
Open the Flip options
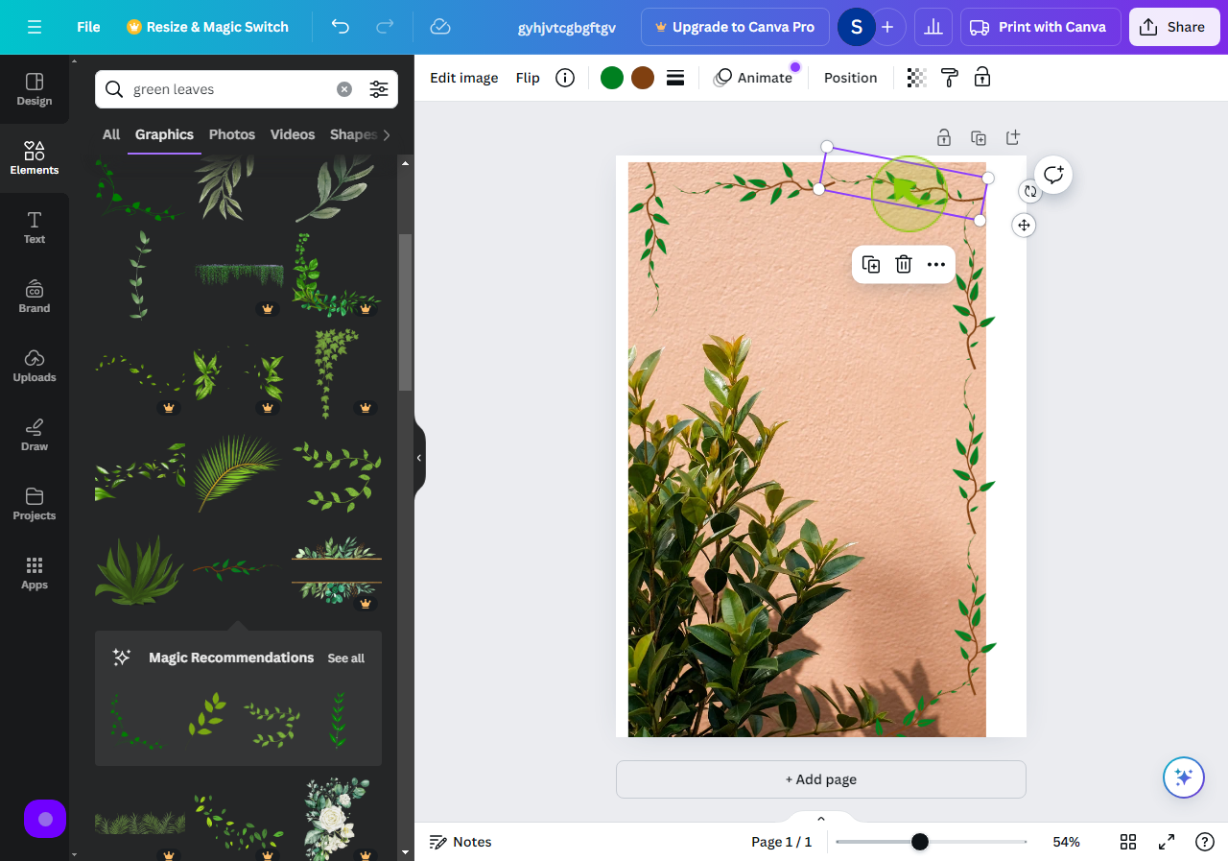tap(528, 78)
